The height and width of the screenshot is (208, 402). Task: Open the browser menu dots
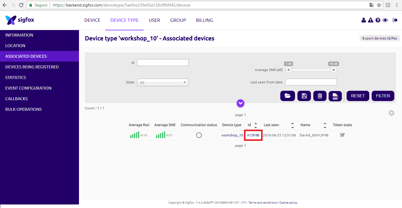click(396, 5)
